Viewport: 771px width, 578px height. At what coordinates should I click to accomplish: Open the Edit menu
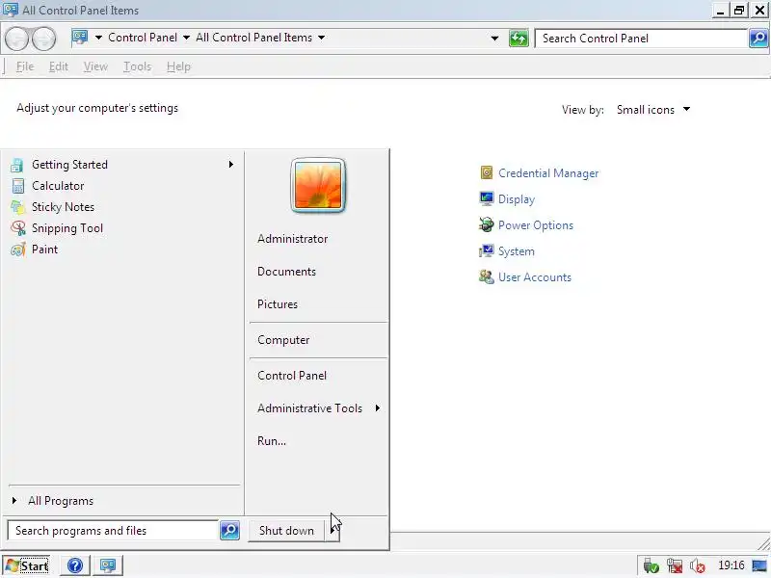pyautogui.click(x=59, y=66)
